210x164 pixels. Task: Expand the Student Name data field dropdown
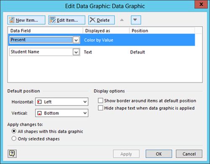pos(76,52)
